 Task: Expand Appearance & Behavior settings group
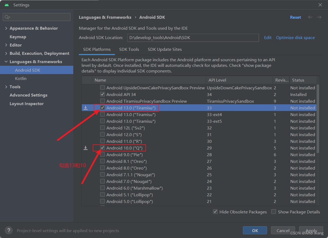pos(6,28)
